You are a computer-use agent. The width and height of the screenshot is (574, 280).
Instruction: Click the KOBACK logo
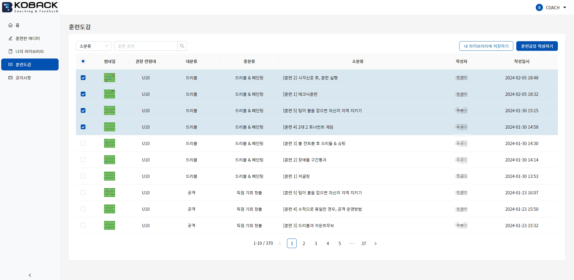(x=30, y=7)
